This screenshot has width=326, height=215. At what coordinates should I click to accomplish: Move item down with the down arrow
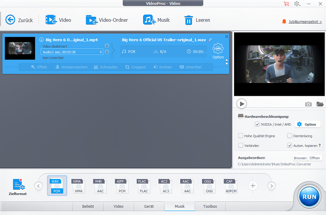[227, 64]
